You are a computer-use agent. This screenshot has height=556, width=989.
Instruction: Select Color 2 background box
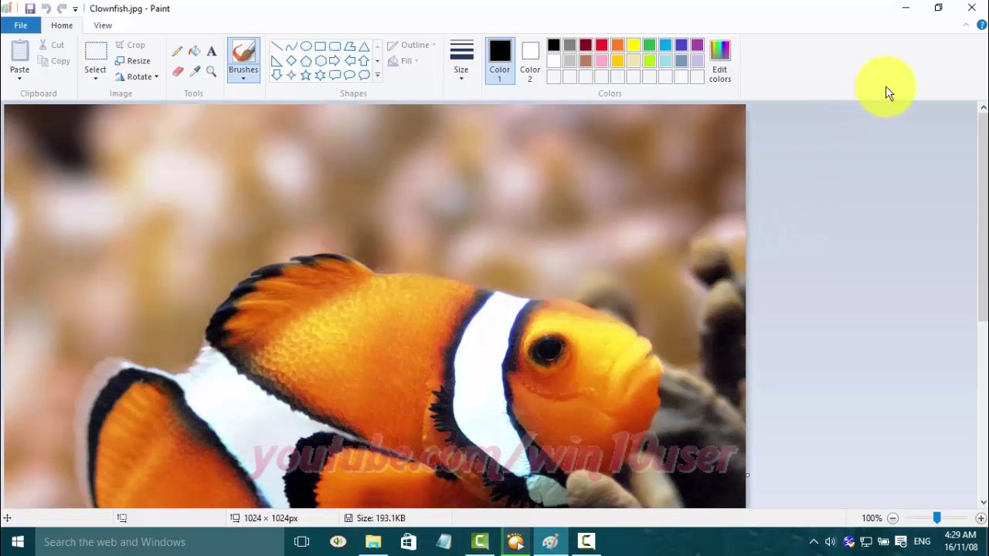coord(530,61)
